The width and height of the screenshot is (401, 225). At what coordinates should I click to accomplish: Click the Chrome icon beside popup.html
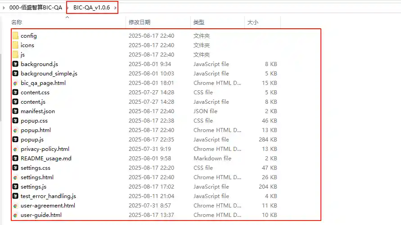coord(15,130)
